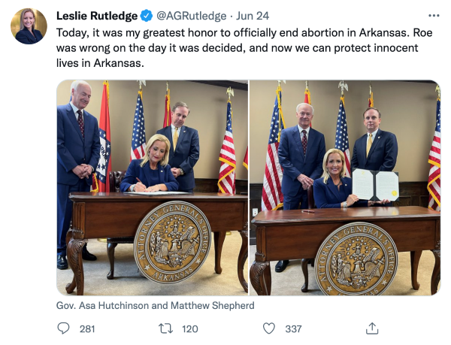Like the tweet with the heart icon

(x=269, y=328)
